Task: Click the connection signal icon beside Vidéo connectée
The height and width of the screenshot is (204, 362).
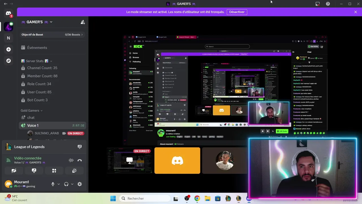Action: tap(8, 160)
